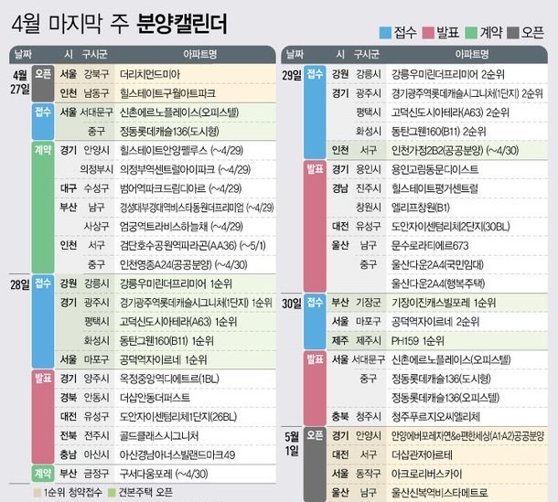558x502 pixels.
Task: Click 엘리프창원(B1)
Action: pyautogui.click(x=420, y=208)
